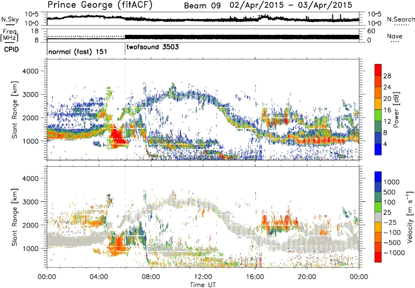Click the date range '02/Apr/2015 - 03/Apr/2015'
The height and width of the screenshot is (288, 415).
tap(291, 5)
